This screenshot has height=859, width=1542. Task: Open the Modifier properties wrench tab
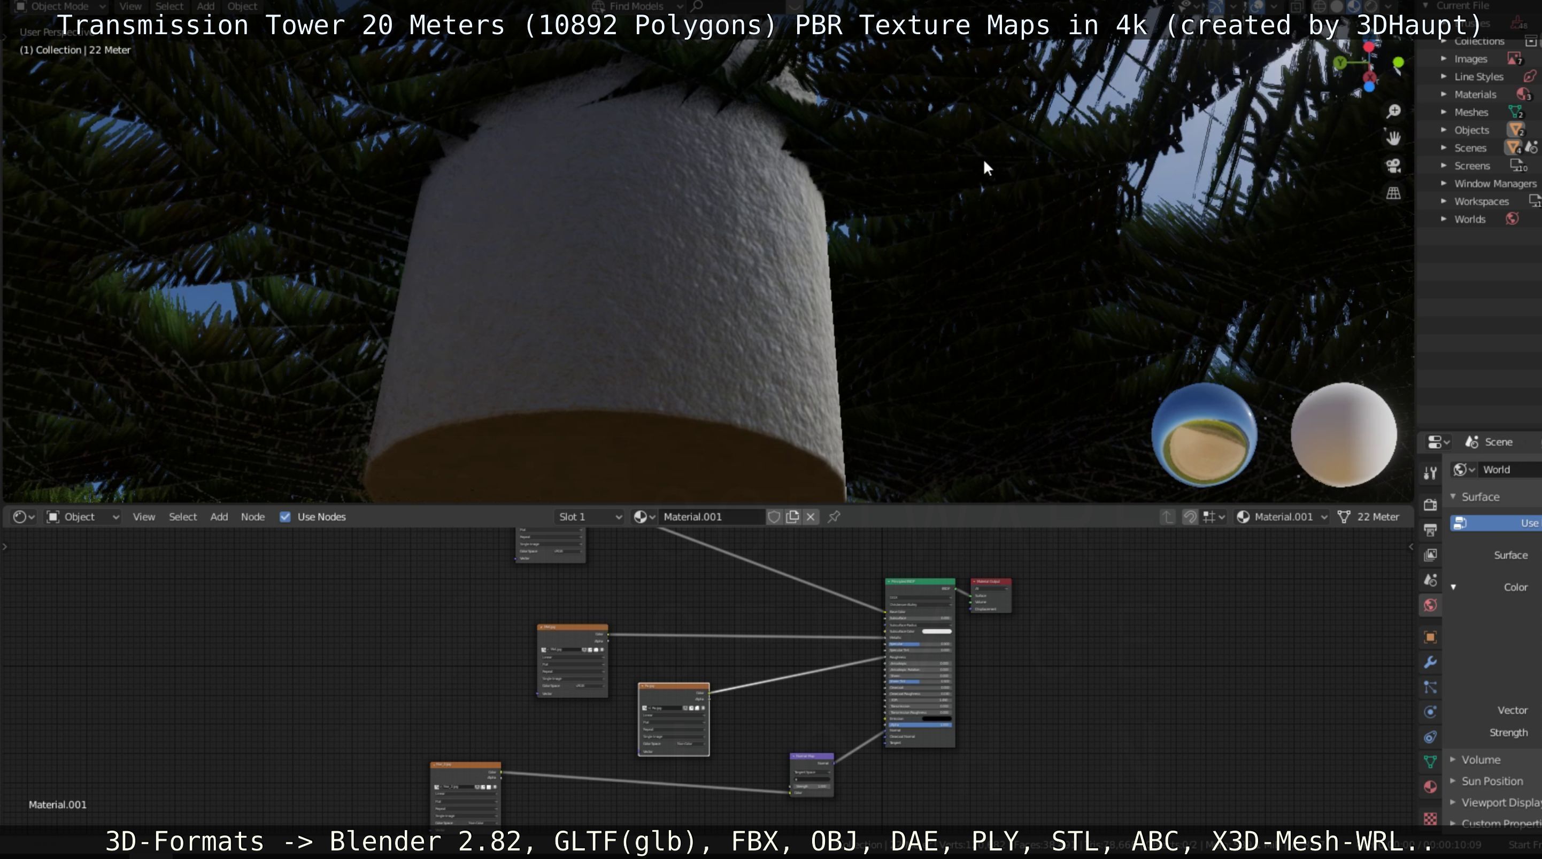click(1430, 662)
